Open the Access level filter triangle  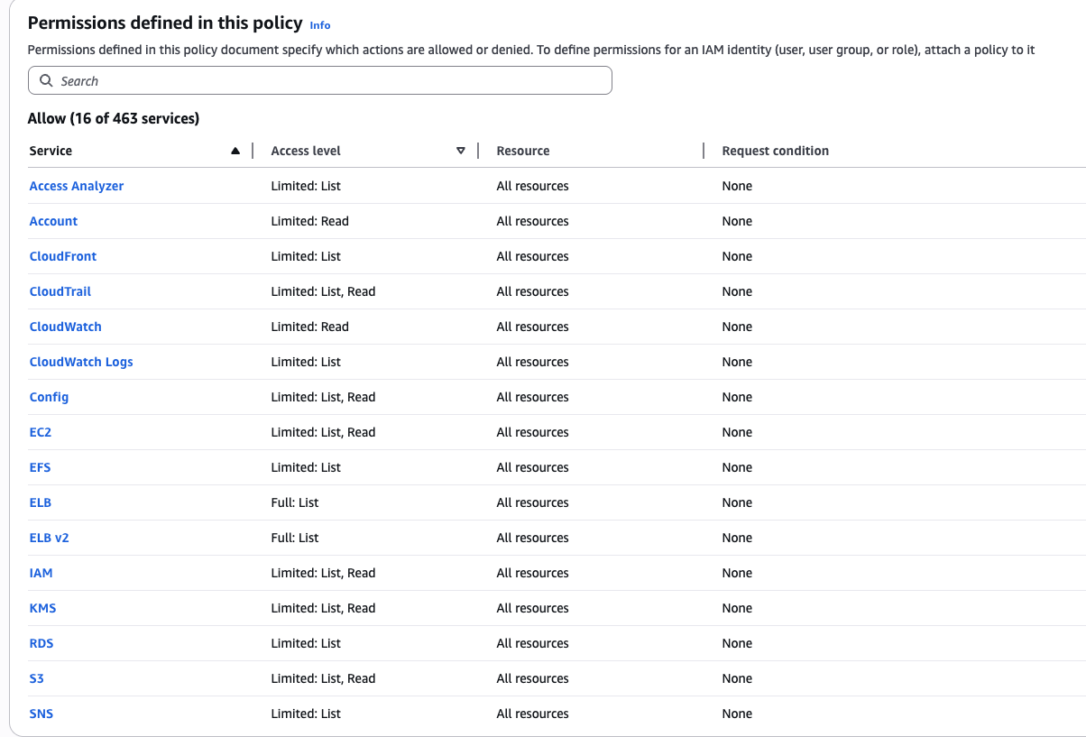pos(461,150)
